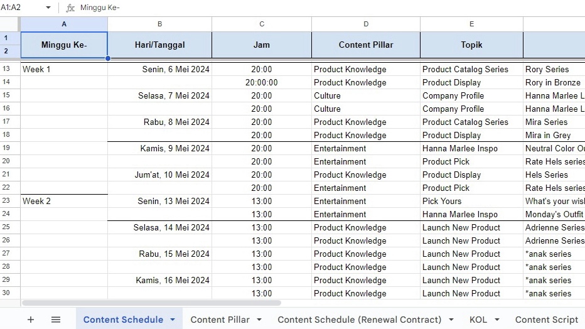Select the Rory Series cell
This screenshot has width=585, height=329.
pyautogui.click(x=554, y=70)
